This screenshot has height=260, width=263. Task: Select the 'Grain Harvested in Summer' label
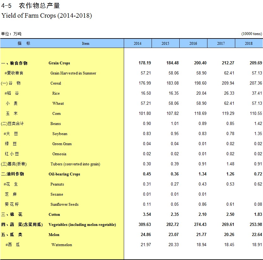click(x=73, y=73)
